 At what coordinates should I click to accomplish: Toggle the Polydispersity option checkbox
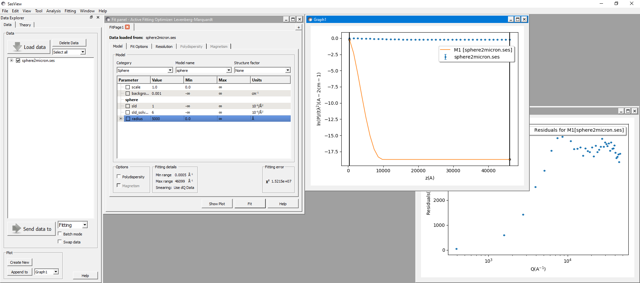pos(119,177)
